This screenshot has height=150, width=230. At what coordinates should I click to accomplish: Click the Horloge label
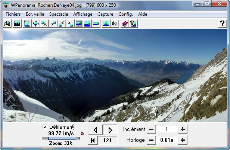click(136, 140)
